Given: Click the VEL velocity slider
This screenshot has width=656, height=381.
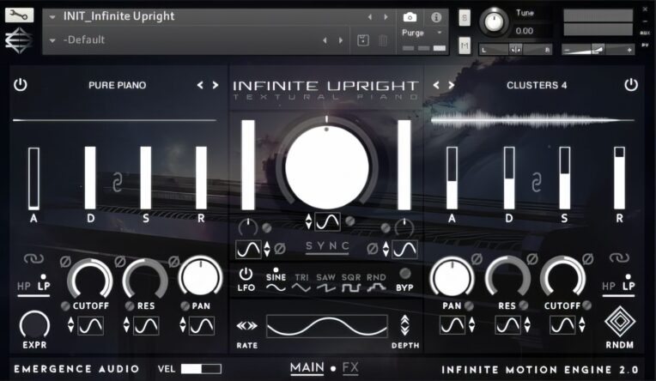Looking at the screenshot, I should pos(200,369).
